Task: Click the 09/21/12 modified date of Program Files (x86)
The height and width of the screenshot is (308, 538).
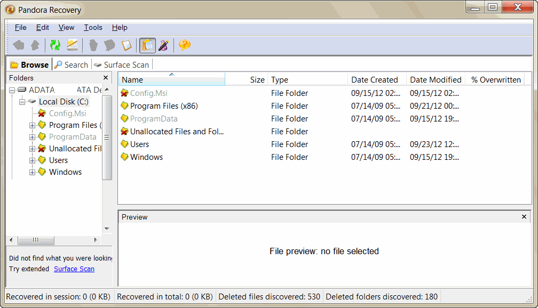Action: 434,106
